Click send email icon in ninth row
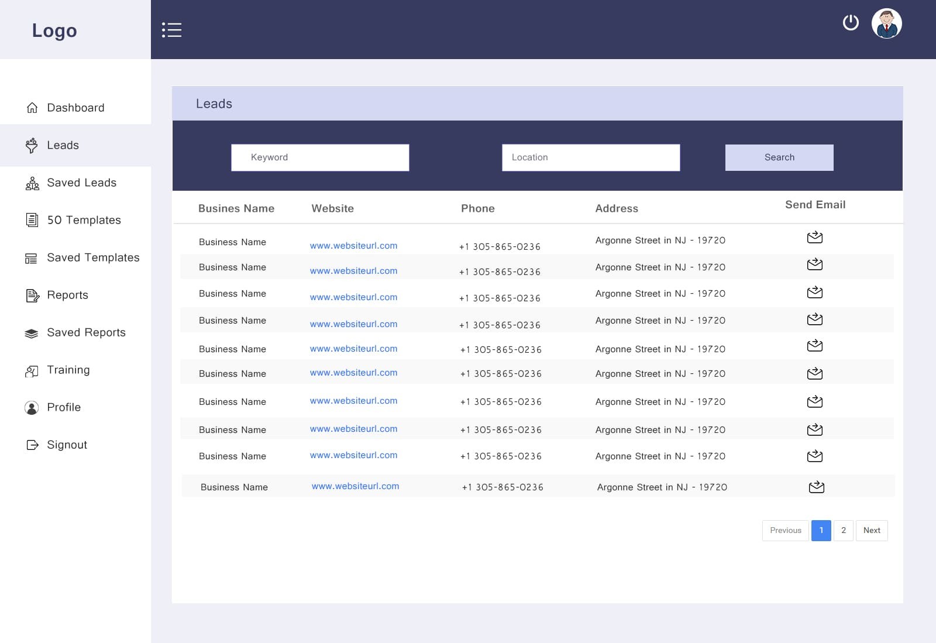The height and width of the screenshot is (643, 936). coord(815,456)
